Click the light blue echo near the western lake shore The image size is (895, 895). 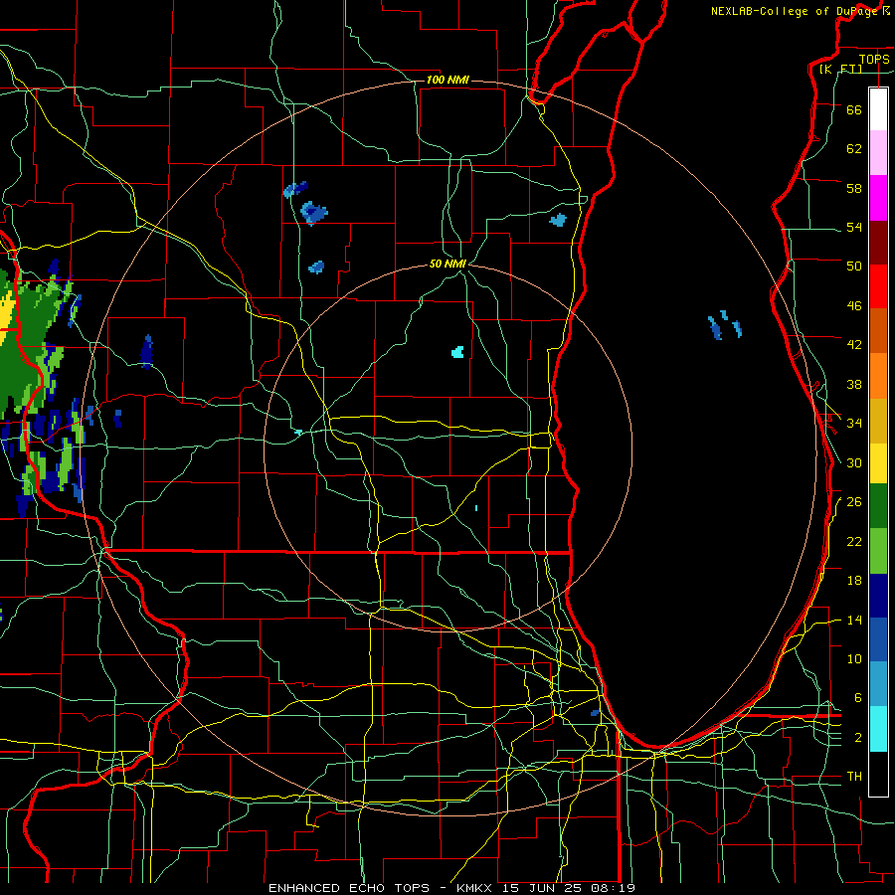558,220
